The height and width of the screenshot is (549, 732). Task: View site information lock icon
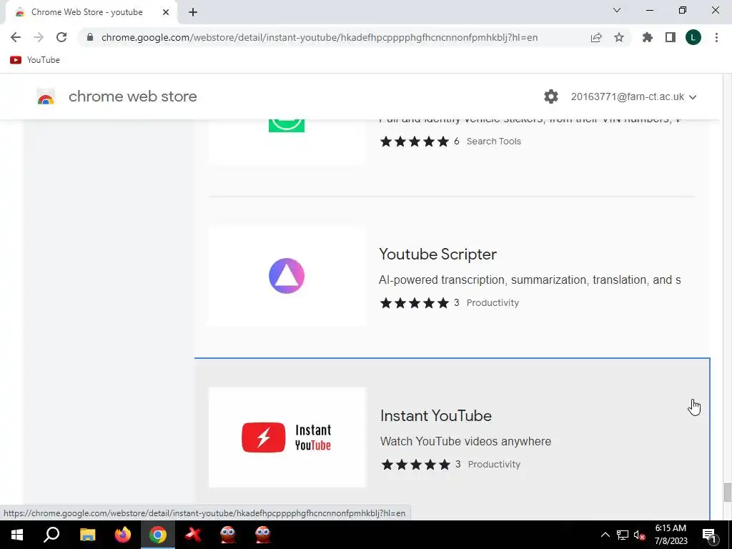[x=90, y=37]
